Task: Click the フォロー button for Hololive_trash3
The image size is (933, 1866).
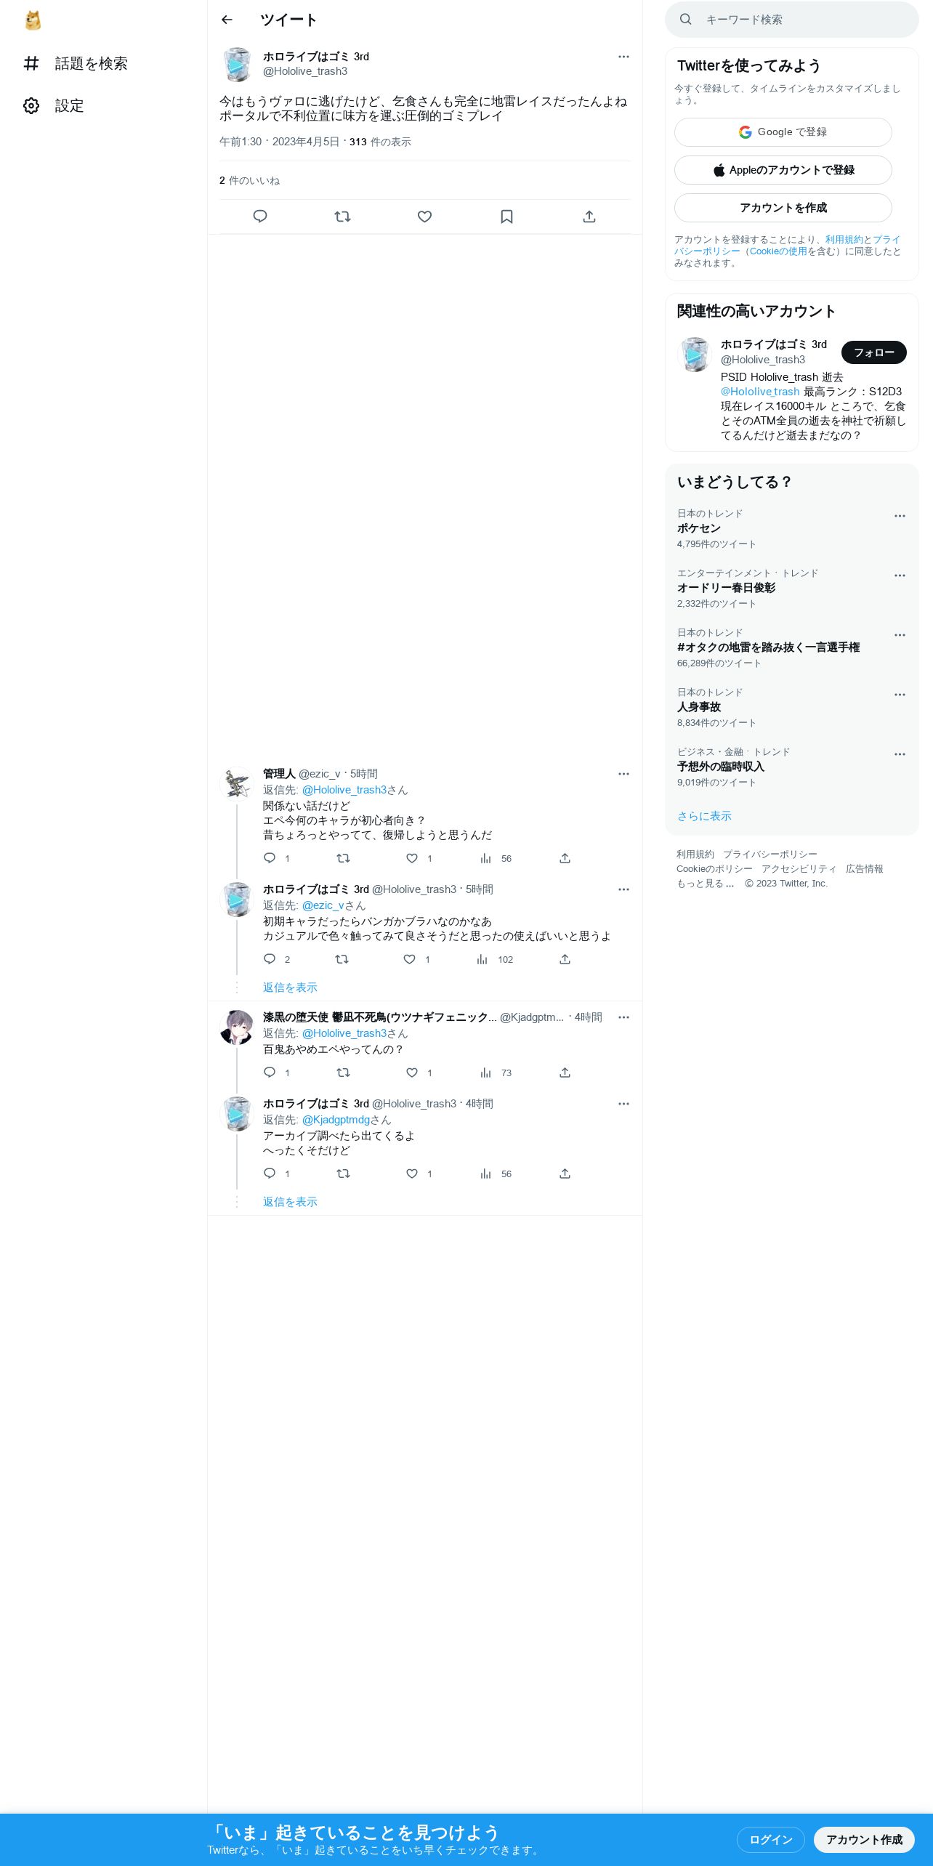Action: (x=873, y=352)
